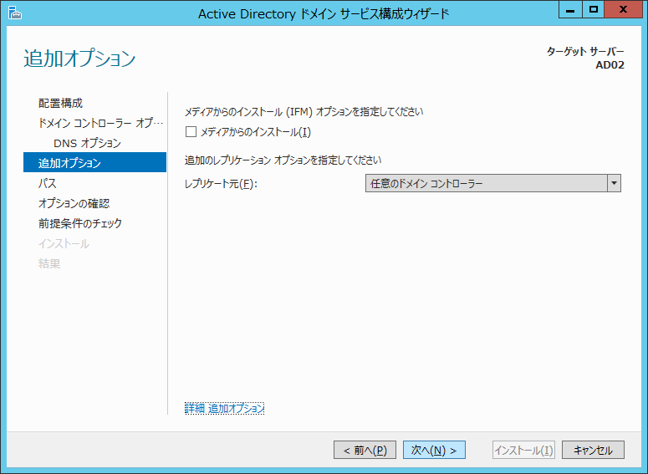Go to 前提条件のチェック step
648x474 pixels.
(x=79, y=223)
